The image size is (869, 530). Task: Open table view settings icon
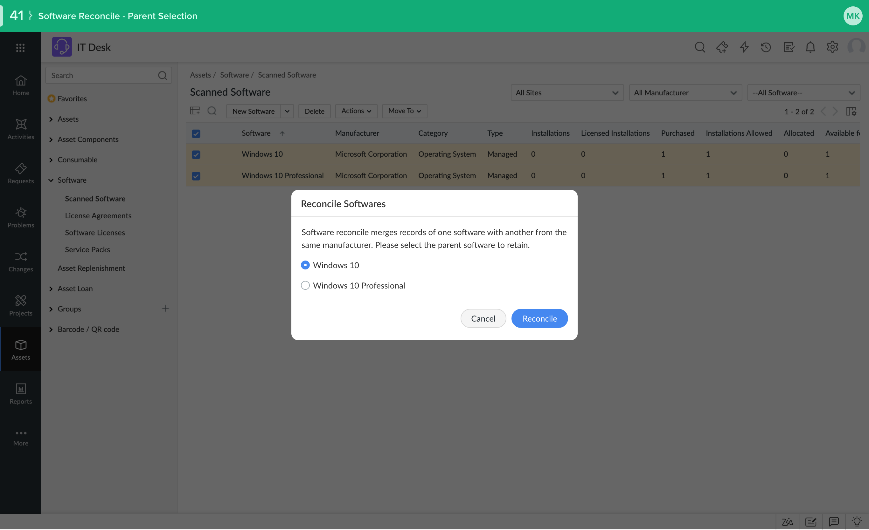[x=195, y=111]
